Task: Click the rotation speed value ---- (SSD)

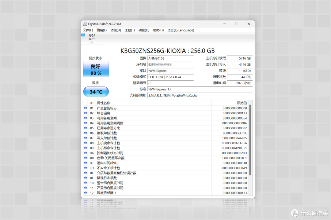Action: tap(240, 71)
